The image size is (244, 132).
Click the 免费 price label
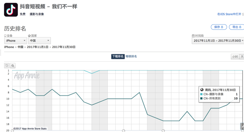(23, 14)
